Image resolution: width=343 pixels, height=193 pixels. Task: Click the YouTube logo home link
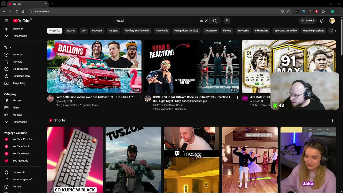21,21
